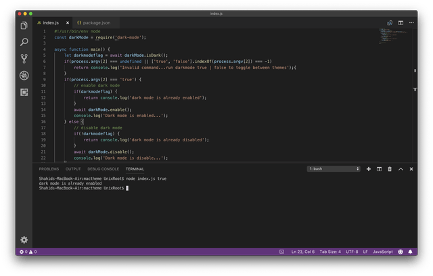Image resolution: width=433 pixels, height=276 pixels.
Task: Click Ln 23, Col 6 in the status bar
Action: pos(302,252)
